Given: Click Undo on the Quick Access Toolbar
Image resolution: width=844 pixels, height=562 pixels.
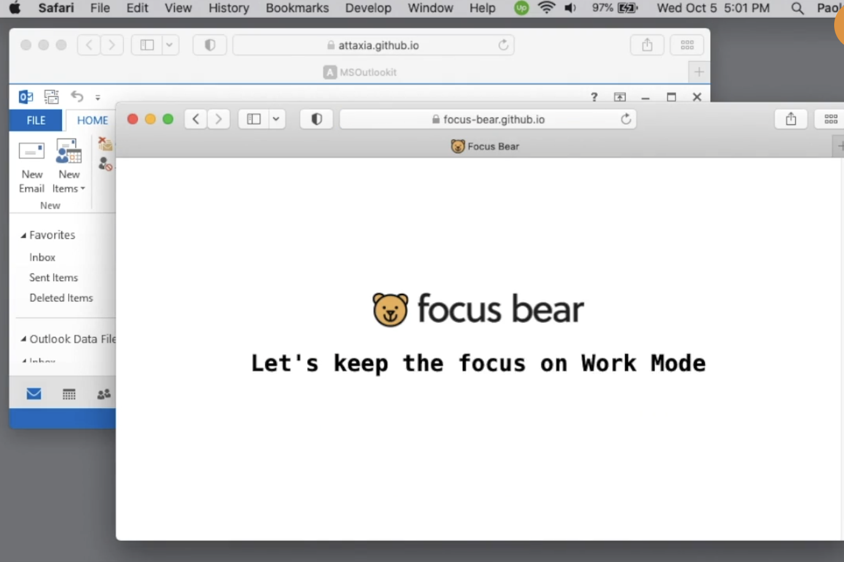Looking at the screenshot, I should tap(76, 96).
